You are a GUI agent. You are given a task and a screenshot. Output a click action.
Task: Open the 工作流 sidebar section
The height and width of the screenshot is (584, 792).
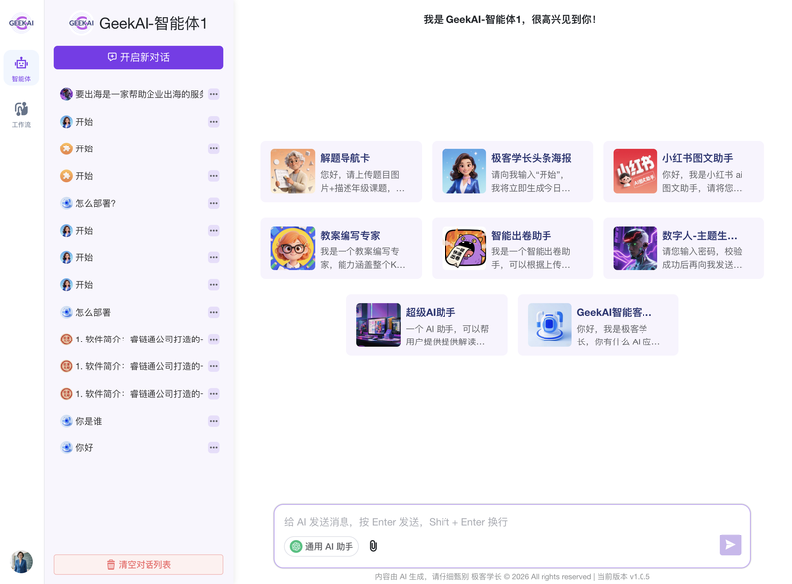pos(21,114)
